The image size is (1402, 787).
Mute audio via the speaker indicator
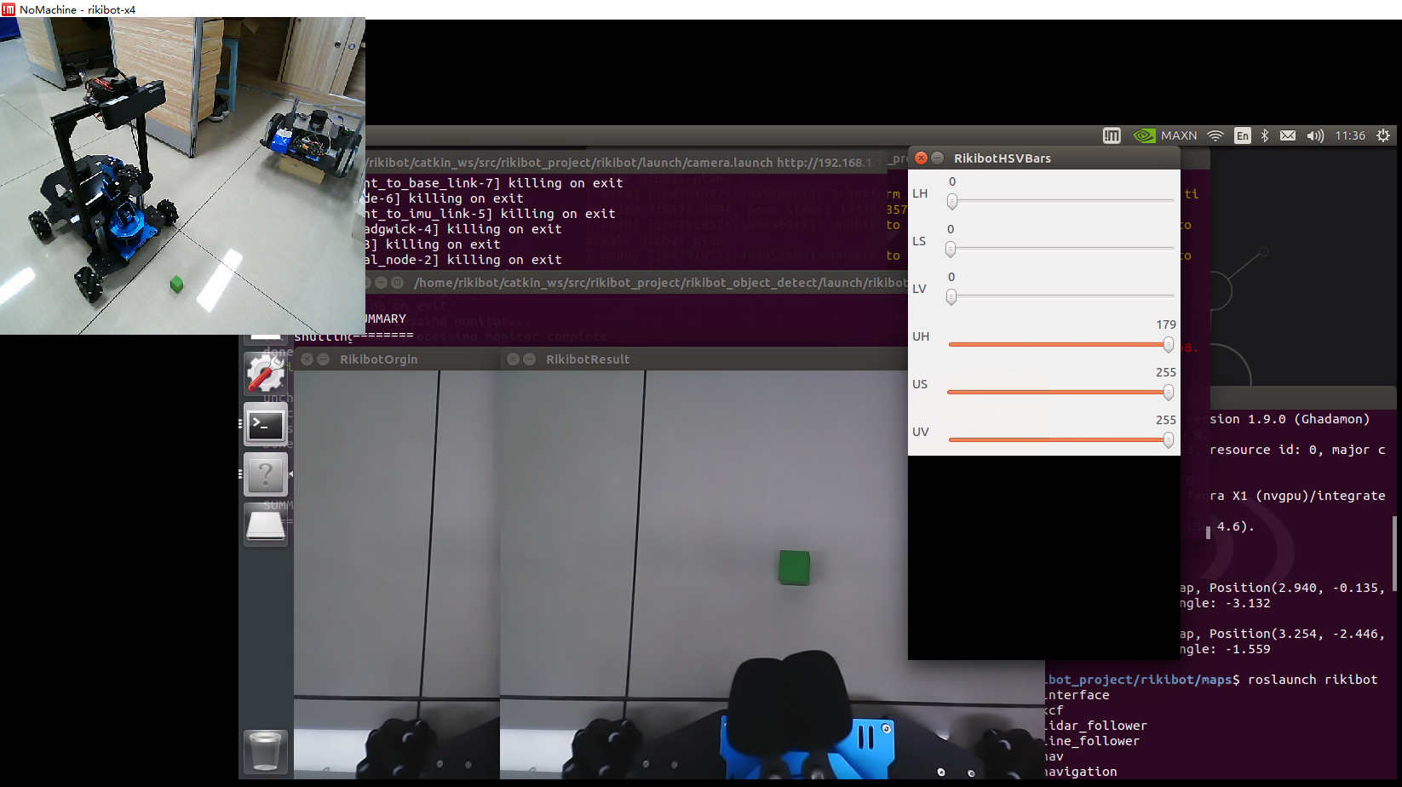pos(1314,135)
